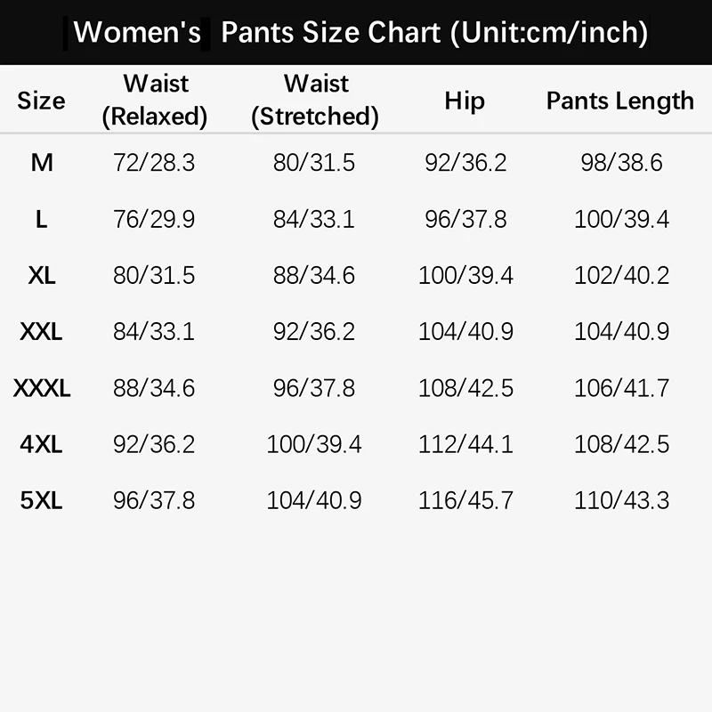Image resolution: width=712 pixels, height=712 pixels.
Task: Click the Pants Length column header
Action: (x=620, y=101)
